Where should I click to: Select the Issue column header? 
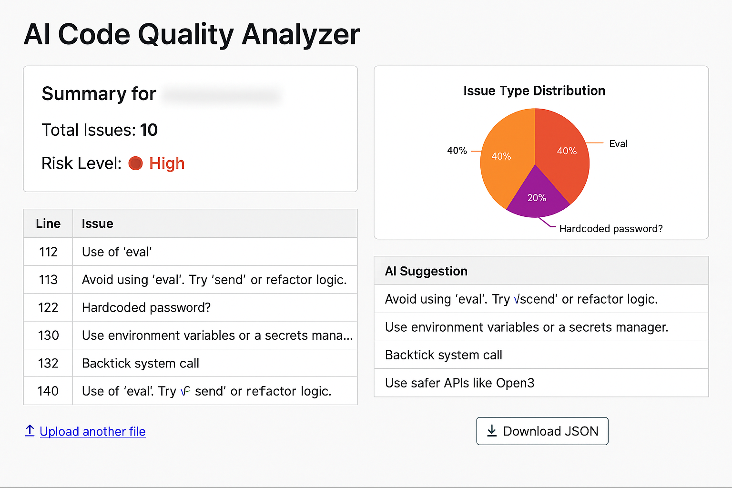tap(97, 223)
